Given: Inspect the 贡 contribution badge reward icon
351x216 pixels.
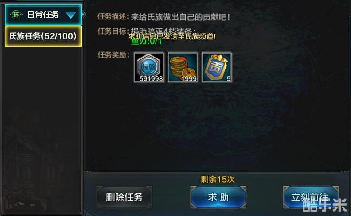Looking at the screenshot, I should (216, 67).
